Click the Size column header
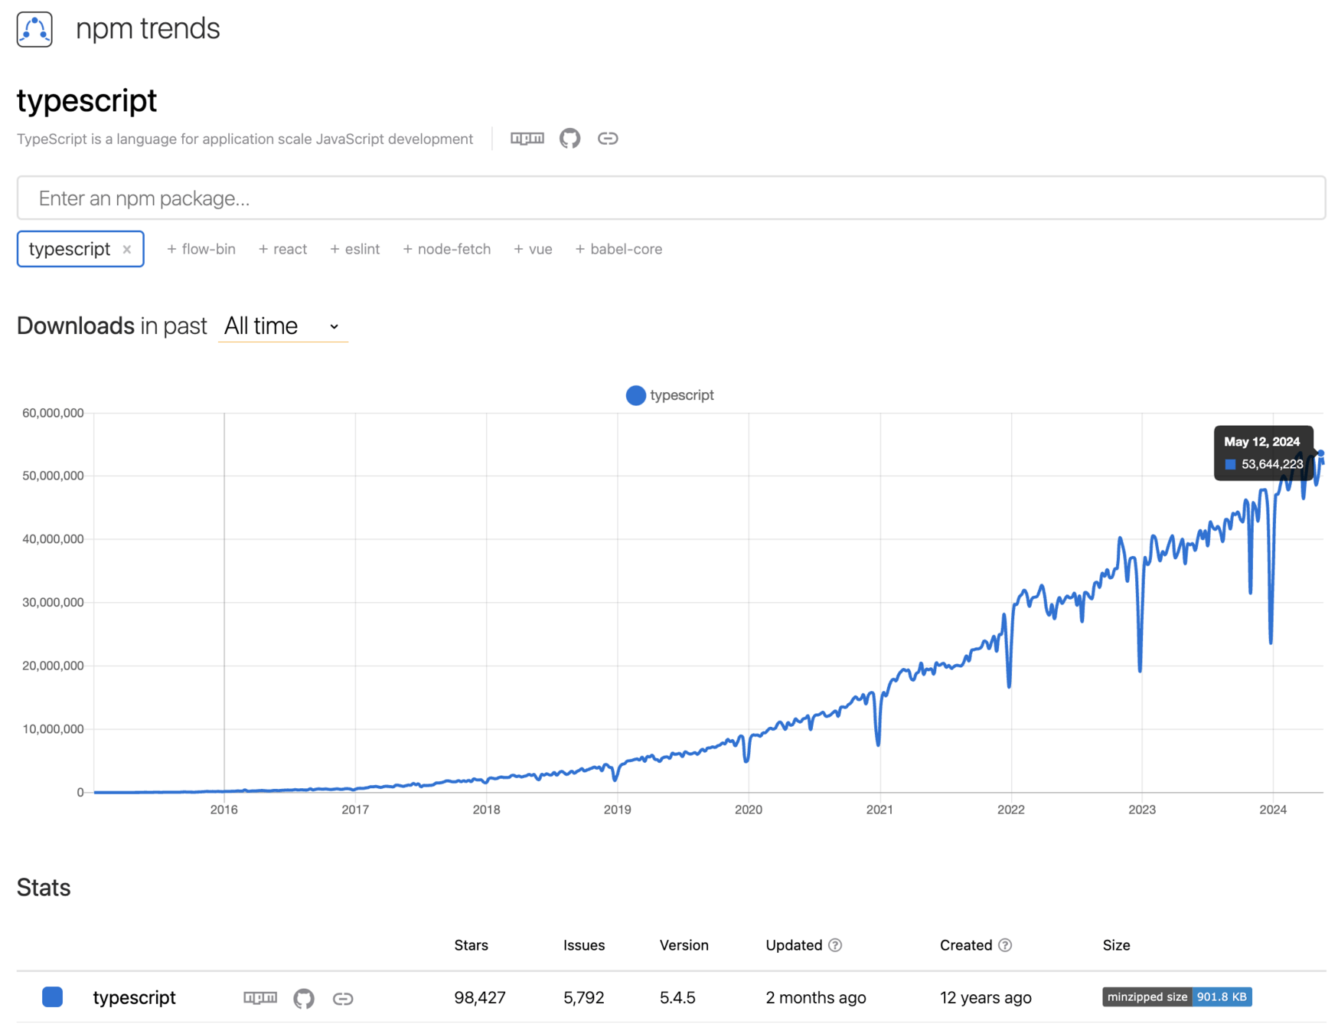Viewport: 1338px width, 1034px height. 1116,945
